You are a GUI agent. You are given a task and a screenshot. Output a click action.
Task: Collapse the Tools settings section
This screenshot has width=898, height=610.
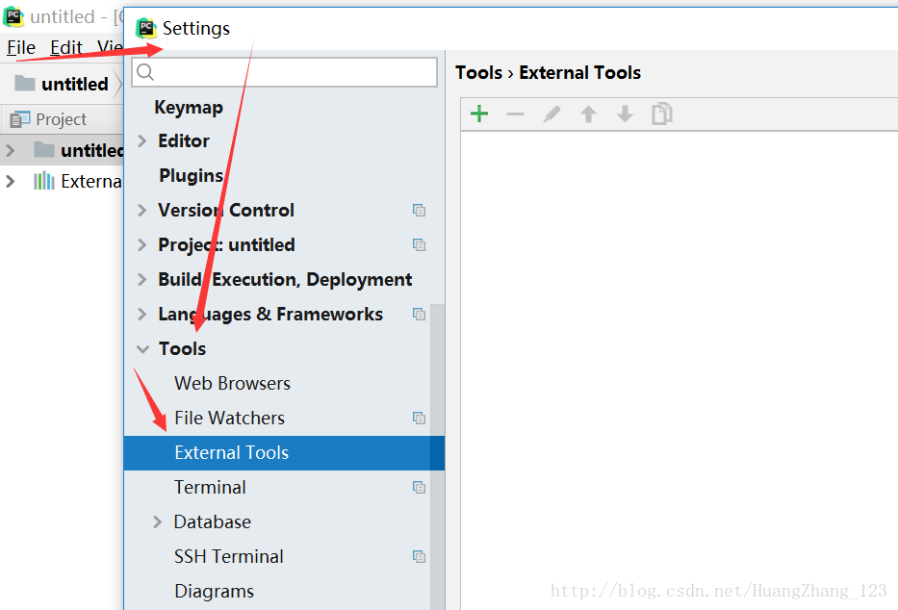142,349
